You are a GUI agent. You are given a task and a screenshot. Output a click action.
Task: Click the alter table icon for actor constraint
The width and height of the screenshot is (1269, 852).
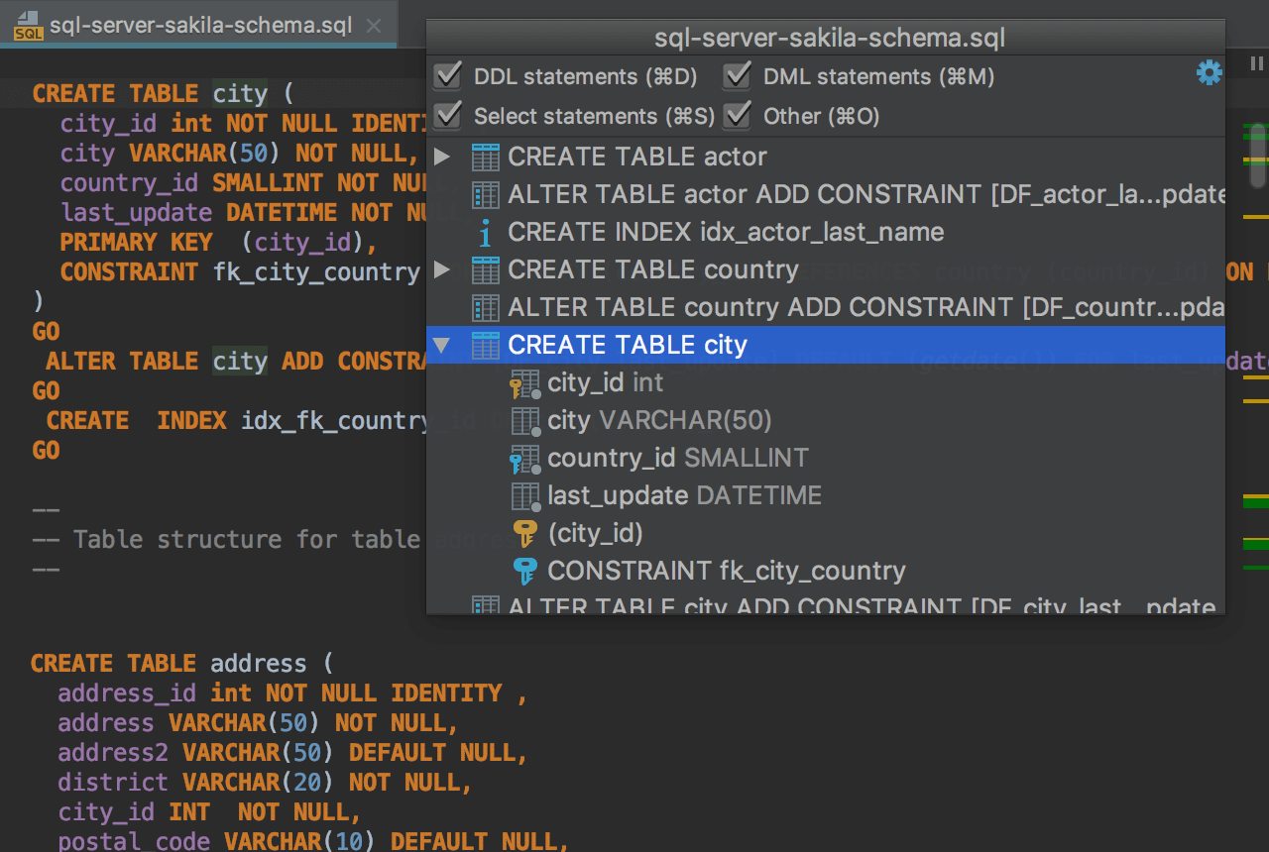(486, 195)
